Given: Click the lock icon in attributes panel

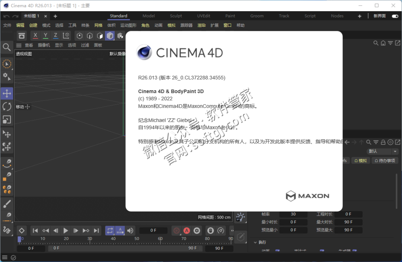Looking at the screenshot, I should tap(383, 142).
